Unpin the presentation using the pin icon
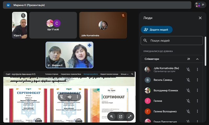Viewport: 209px width, 125px height. [x=62, y=97]
